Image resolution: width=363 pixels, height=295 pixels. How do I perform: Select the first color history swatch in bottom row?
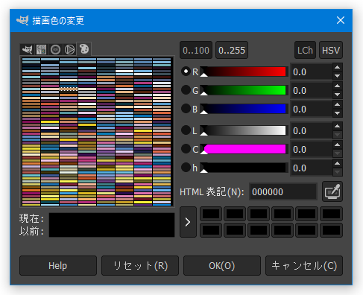click(211, 230)
